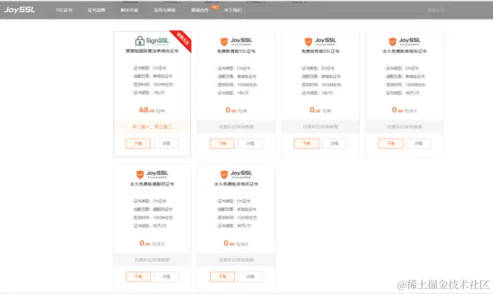
Task: Click the 通配符证书 scope line on 永久免费版通配符证书 card
Action: tap(152, 209)
